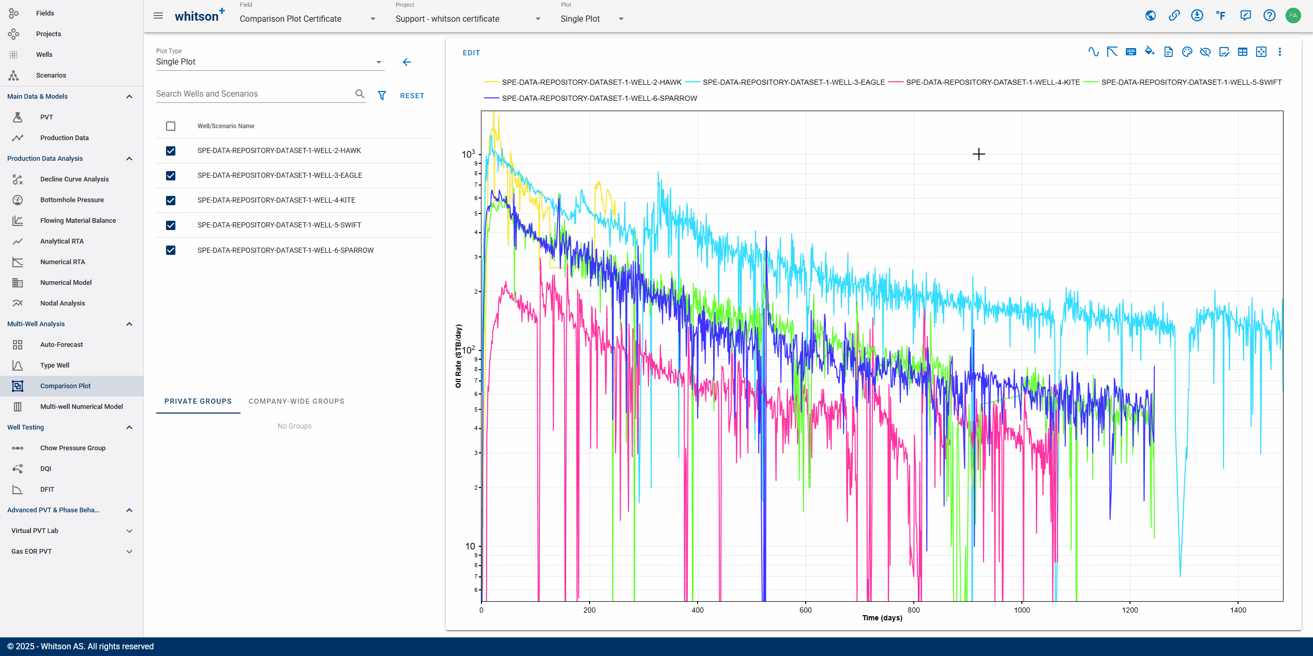This screenshot has width=1313, height=656.
Task: Click the table grid layout icon
Action: (x=1243, y=52)
